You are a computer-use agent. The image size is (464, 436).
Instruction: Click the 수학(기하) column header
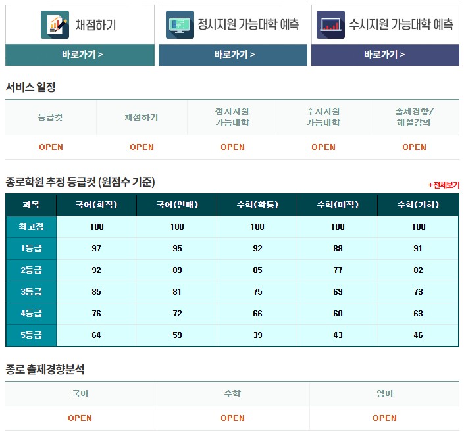(x=418, y=205)
